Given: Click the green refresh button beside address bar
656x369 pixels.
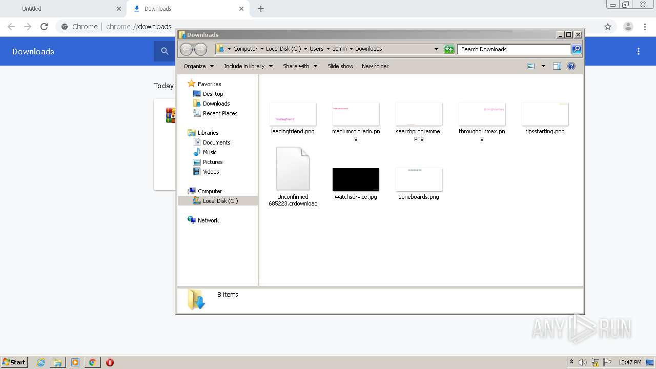Looking at the screenshot, I should tap(449, 49).
